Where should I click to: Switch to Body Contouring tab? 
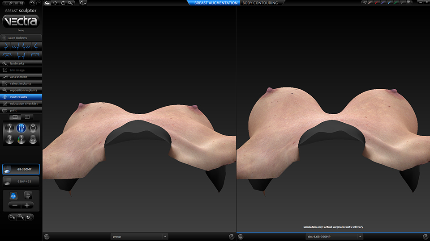pos(260,3)
